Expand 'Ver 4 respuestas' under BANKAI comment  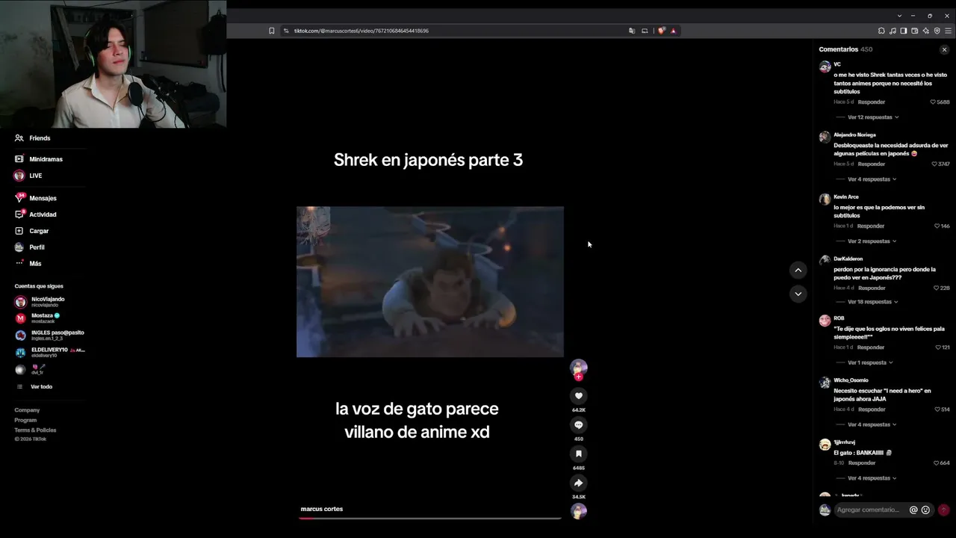point(872,478)
